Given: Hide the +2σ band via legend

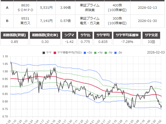Looking at the screenshot, I should coord(88,52).
